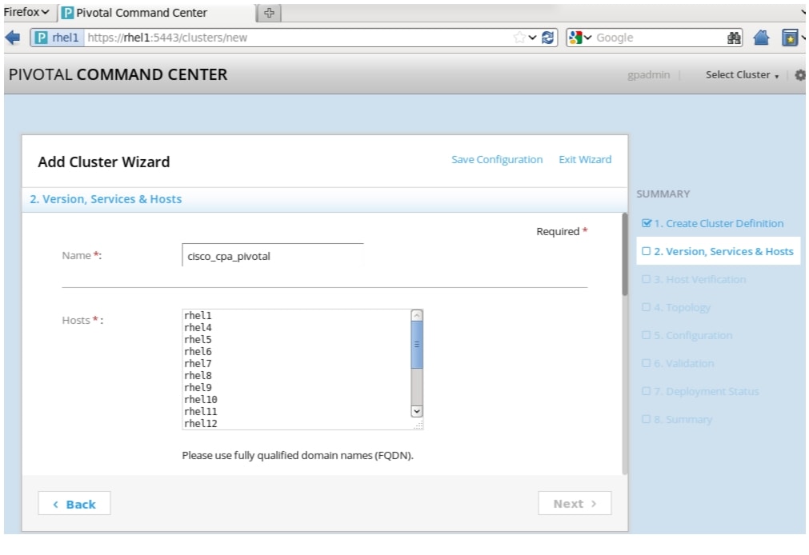Click the Hosts text area resize grip
The image size is (809, 555).
(x=419, y=425)
